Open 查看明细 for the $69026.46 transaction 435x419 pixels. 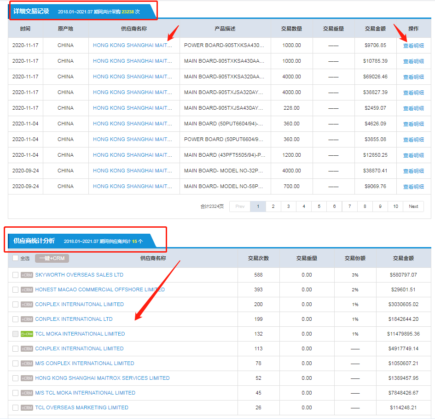tap(413, 77)
